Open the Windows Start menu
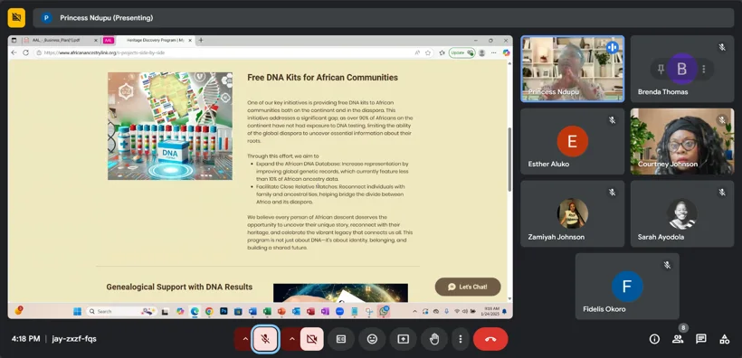The image size is (742, 358). 77,311
